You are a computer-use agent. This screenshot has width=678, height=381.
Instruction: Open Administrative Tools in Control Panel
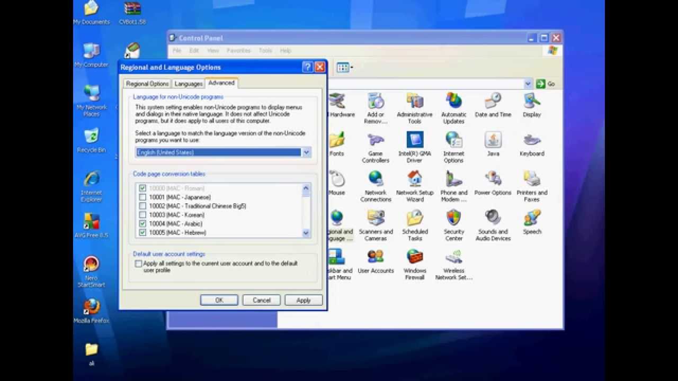point(415,108)
